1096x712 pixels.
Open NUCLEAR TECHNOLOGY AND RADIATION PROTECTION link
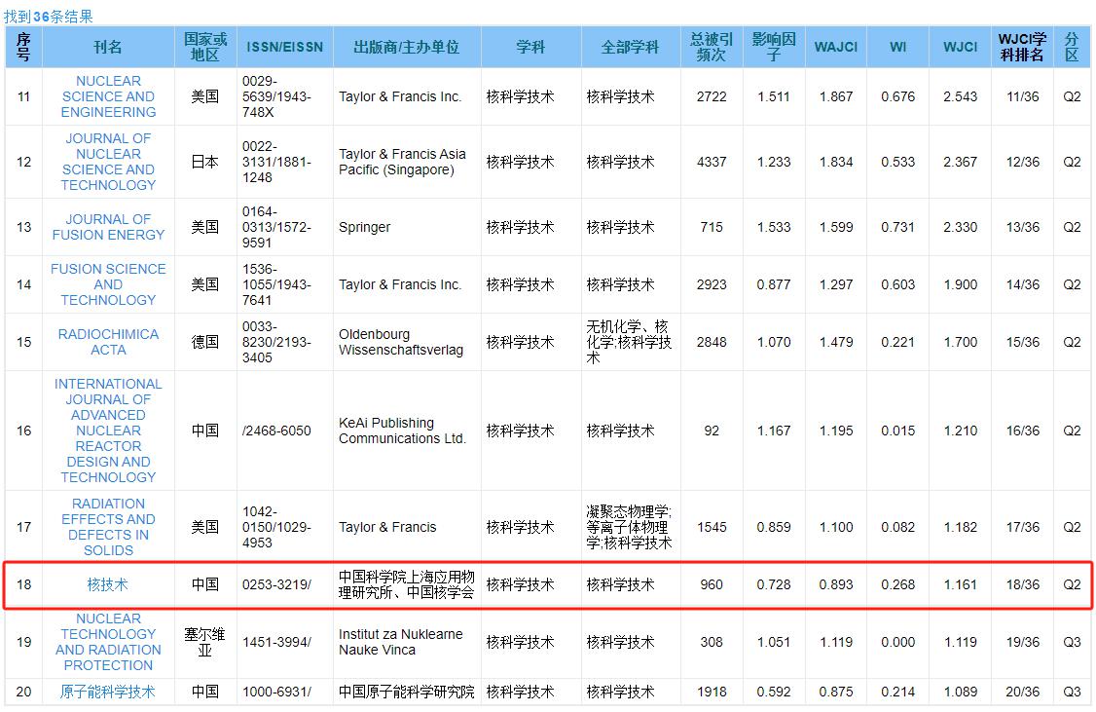[108, 642]
